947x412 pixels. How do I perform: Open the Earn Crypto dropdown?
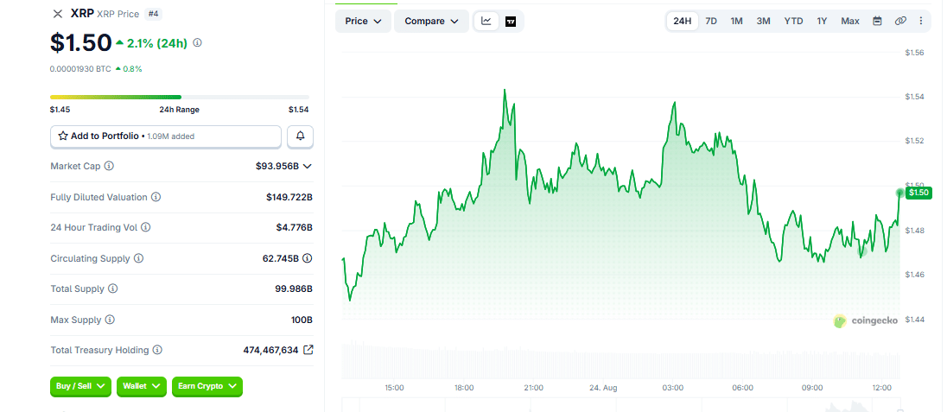click(207, 386)
